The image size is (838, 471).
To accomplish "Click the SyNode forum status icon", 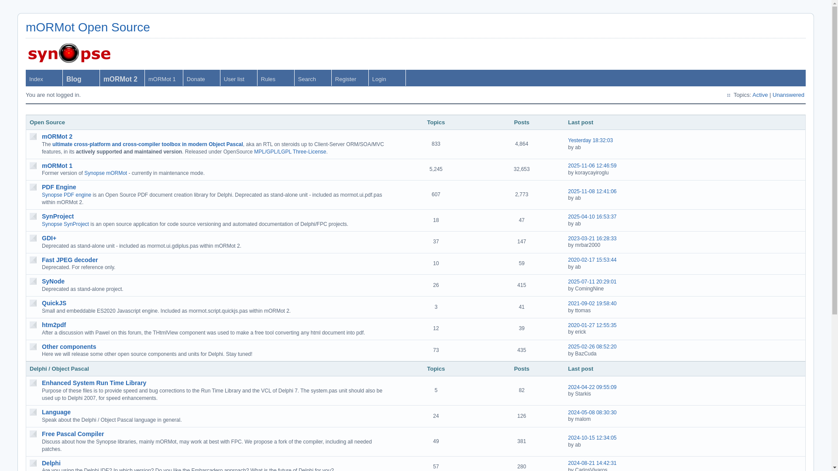I will 33,281.
